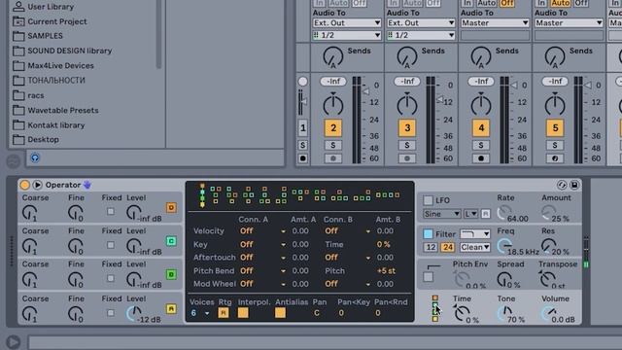This screenshot has height=350, width=622.
Task: Select the first algorithm in the display
Action: [202, 195]
